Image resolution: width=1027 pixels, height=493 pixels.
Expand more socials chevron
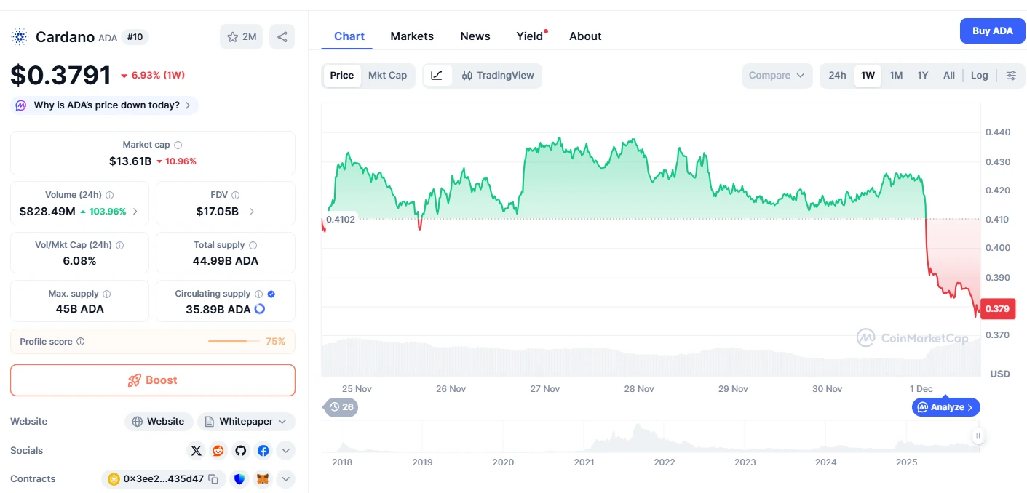pos(286,451)
